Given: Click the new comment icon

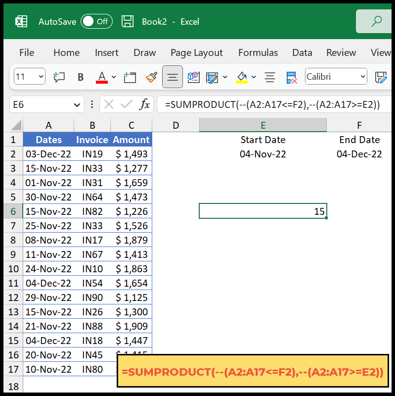Looking at the screenshot, I should click(59, 77).
